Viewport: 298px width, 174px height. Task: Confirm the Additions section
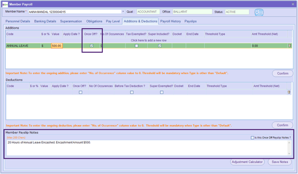tap(283, 74)
